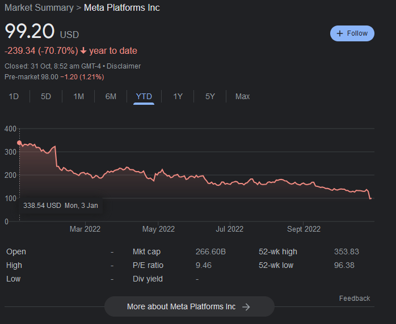
Task: Click the red down arrow beside year to date
Action: 83,51
